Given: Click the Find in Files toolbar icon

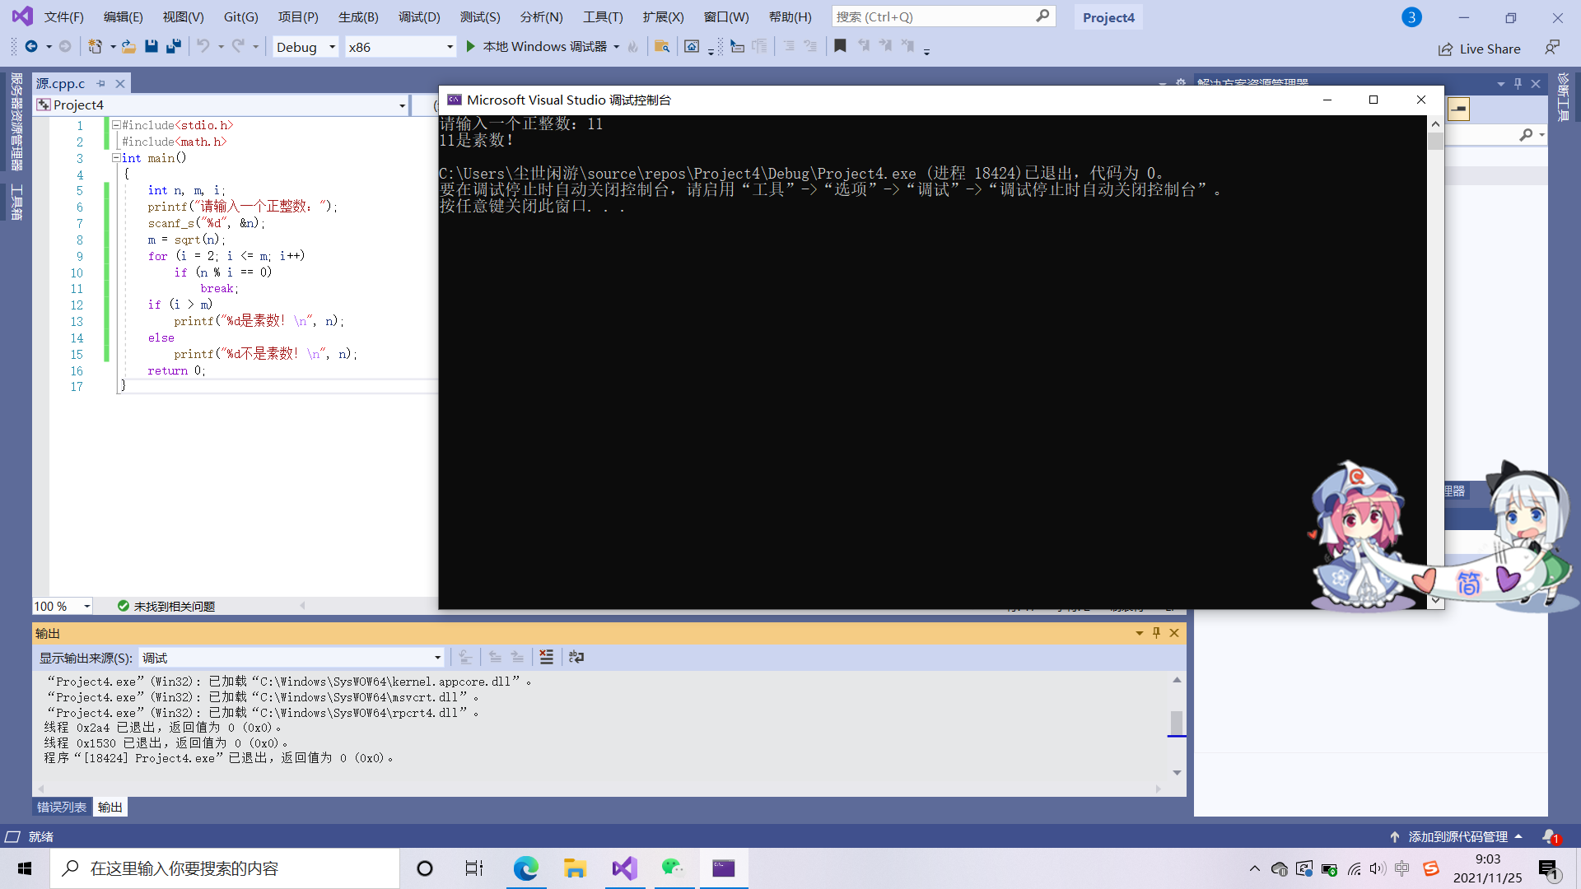Looking at the screenshot, I should pos(661,47).
